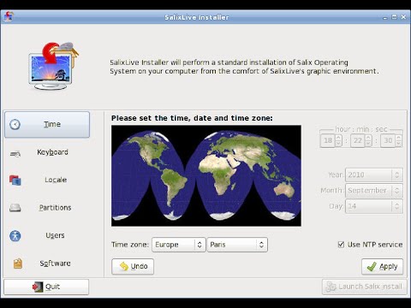Click on the world time zone map
Image resolution: width=411 pixels, height=308 pixels.
coord(206,175)
